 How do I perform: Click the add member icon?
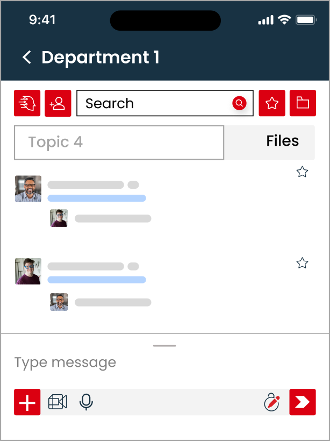tap(58, 103)
